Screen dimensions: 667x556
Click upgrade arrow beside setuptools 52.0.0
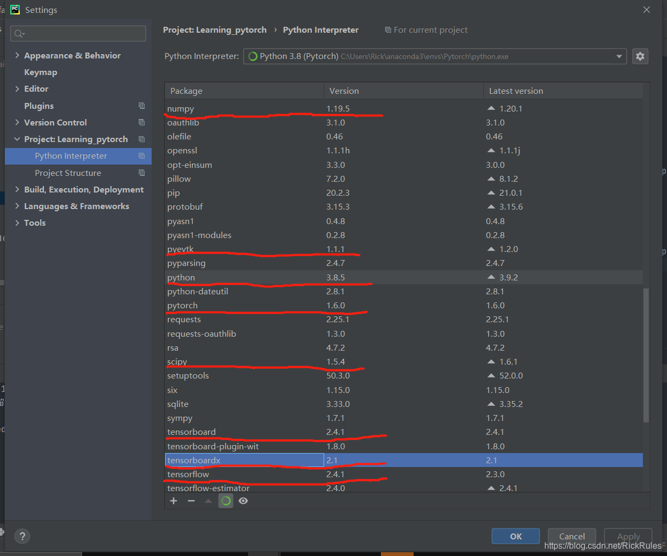(x=491, y=375)
